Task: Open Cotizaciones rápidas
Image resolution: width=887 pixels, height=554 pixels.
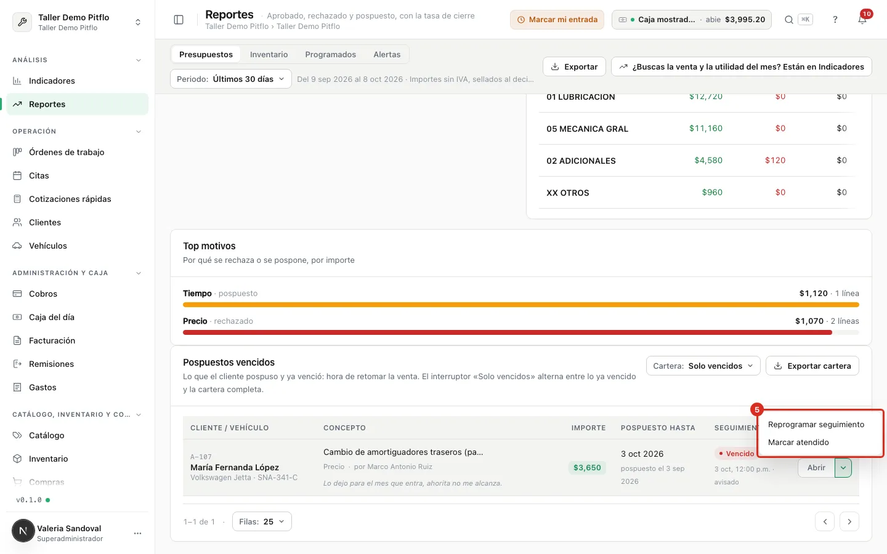Action: (78, 199)
